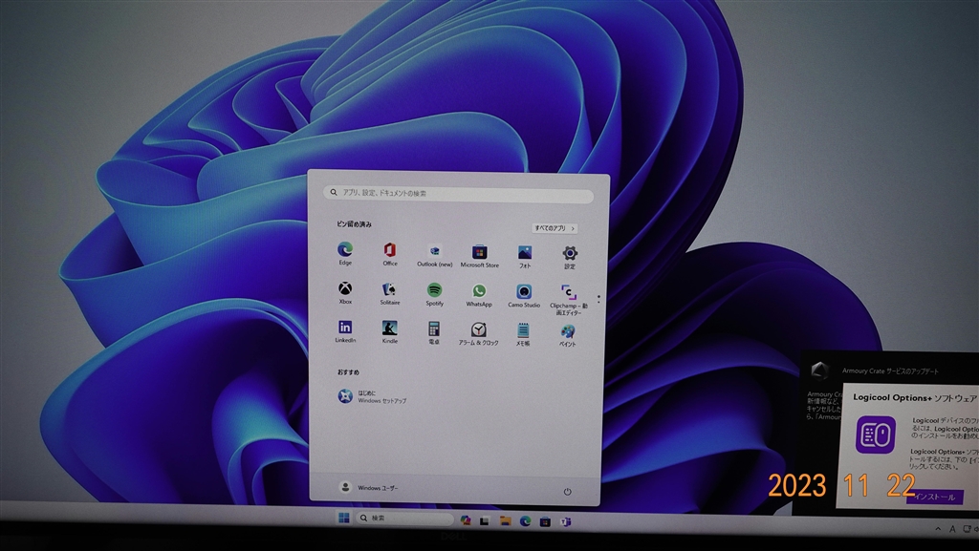This screenshot has height=551, width=979.
Task: Expand hidden system tray icons chevron
Action: coord(938,529)
